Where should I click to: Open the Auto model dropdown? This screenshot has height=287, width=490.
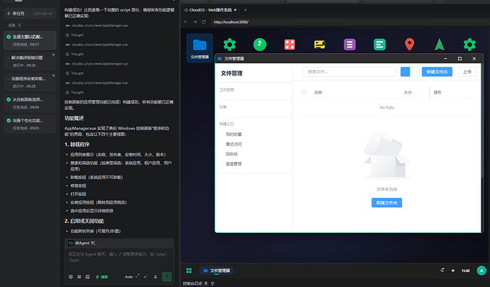click(x=131, y=276)
